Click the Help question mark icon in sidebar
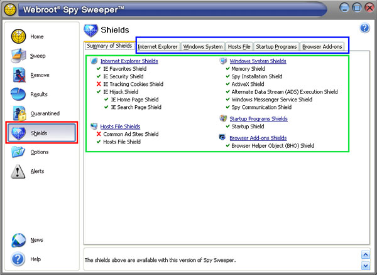The height and width of the screenshot is (275, 377). point(18,259)
